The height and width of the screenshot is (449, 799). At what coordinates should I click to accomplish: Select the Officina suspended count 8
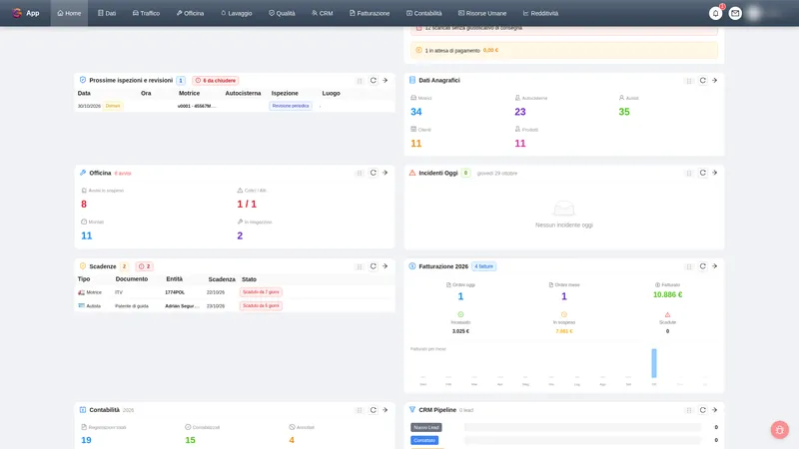84,205
